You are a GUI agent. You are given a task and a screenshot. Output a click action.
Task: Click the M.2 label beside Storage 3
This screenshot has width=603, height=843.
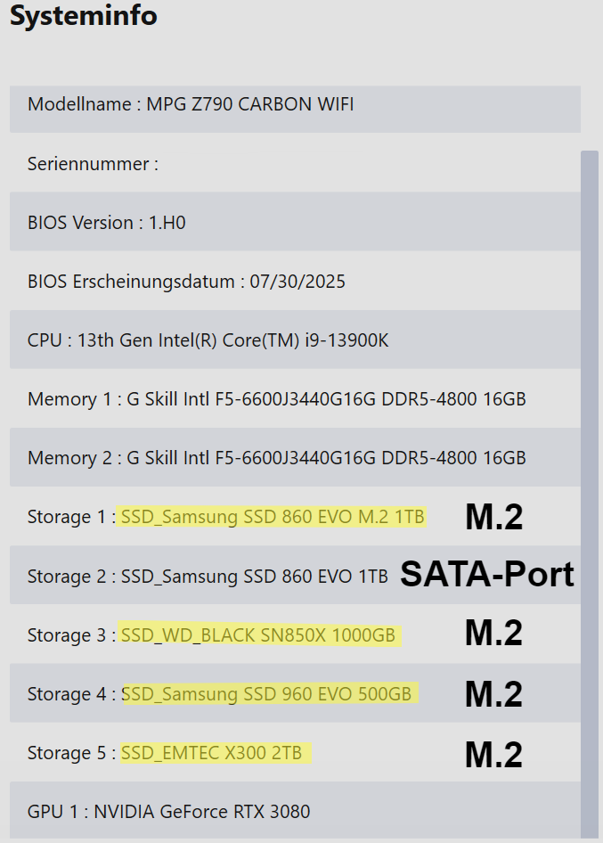(x=493, y=634)
